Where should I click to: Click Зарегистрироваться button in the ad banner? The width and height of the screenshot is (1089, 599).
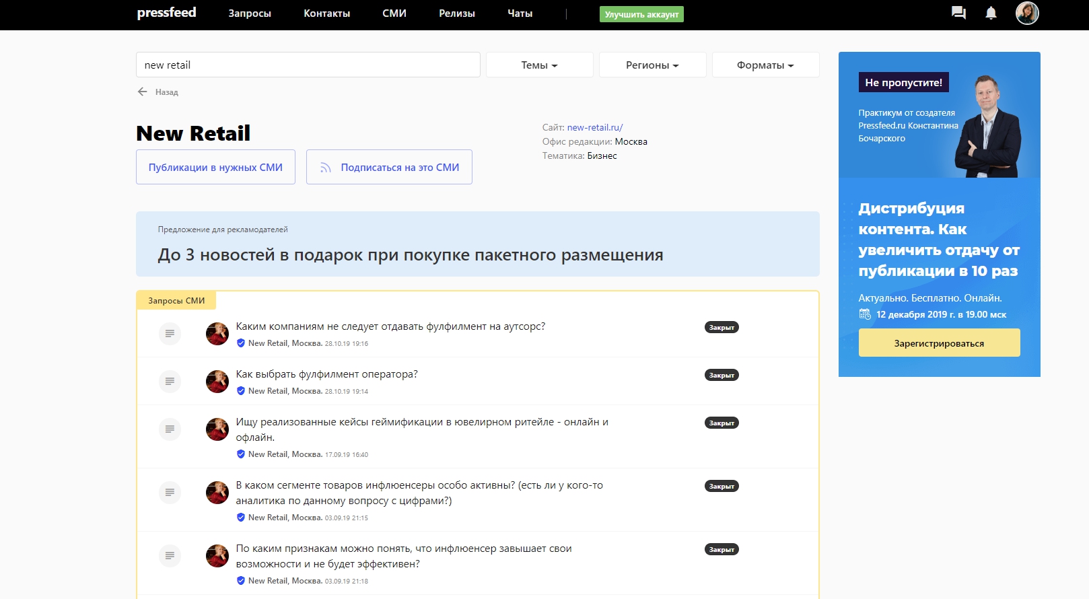[939, 343]
